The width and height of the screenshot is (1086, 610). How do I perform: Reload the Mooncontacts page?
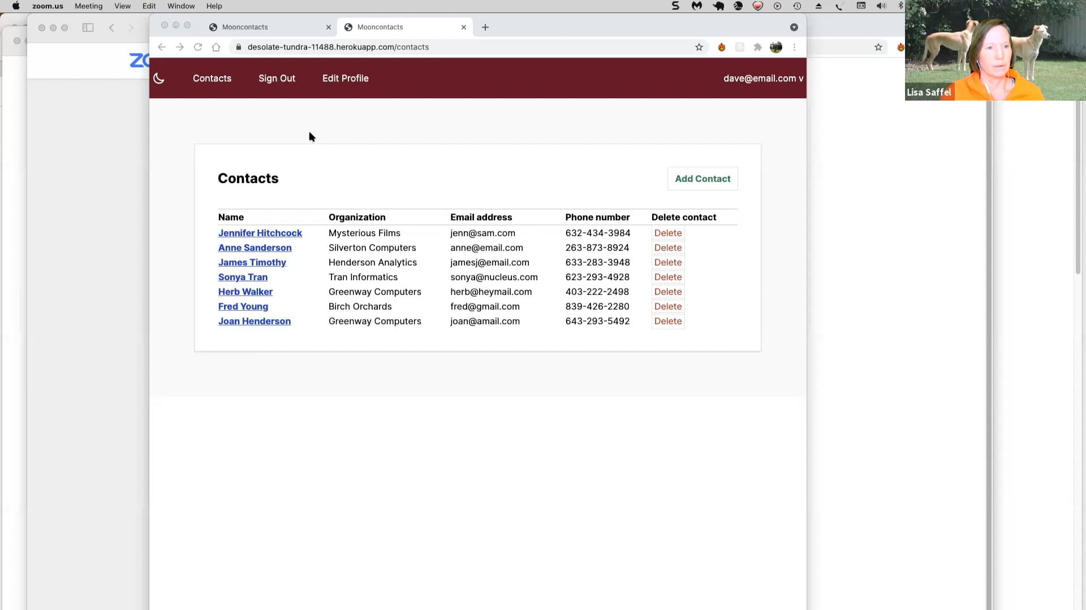(x=198, y=47)
